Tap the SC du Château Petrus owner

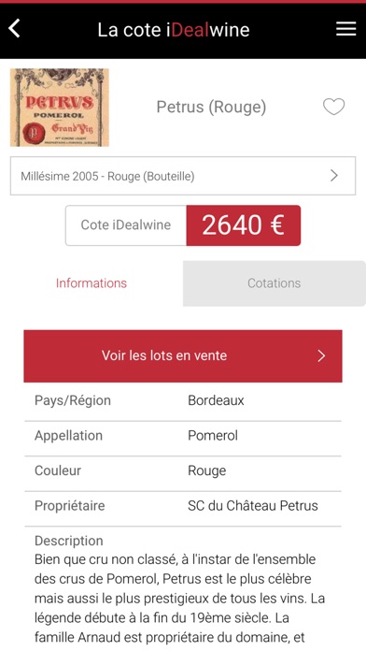tap(253, 506)
